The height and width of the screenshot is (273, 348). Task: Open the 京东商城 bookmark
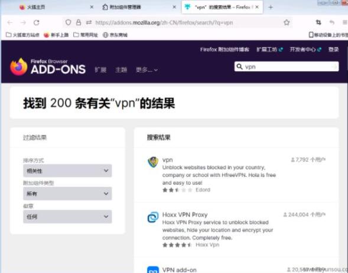click(115, 35)
